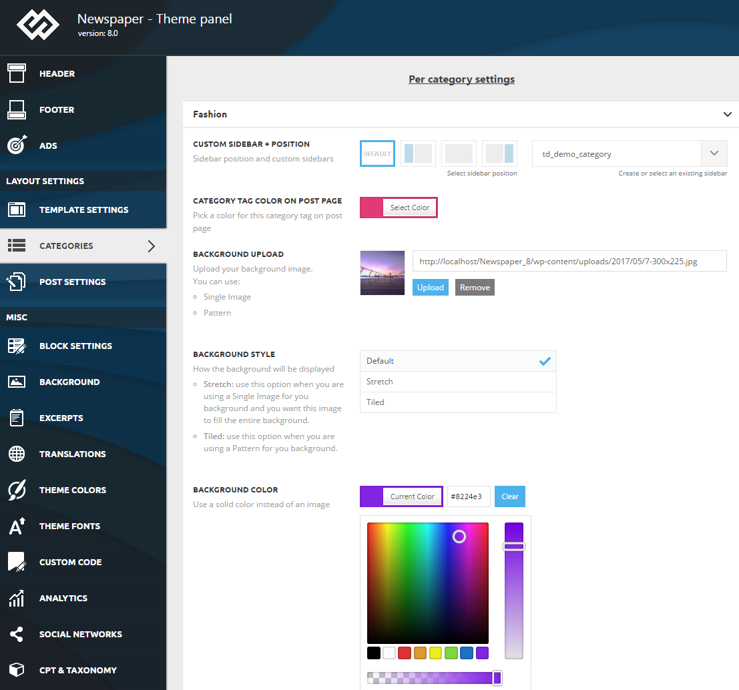Click the uploaded background thumbnail
This screenshot has height=690, width=739.
point(383,273)
